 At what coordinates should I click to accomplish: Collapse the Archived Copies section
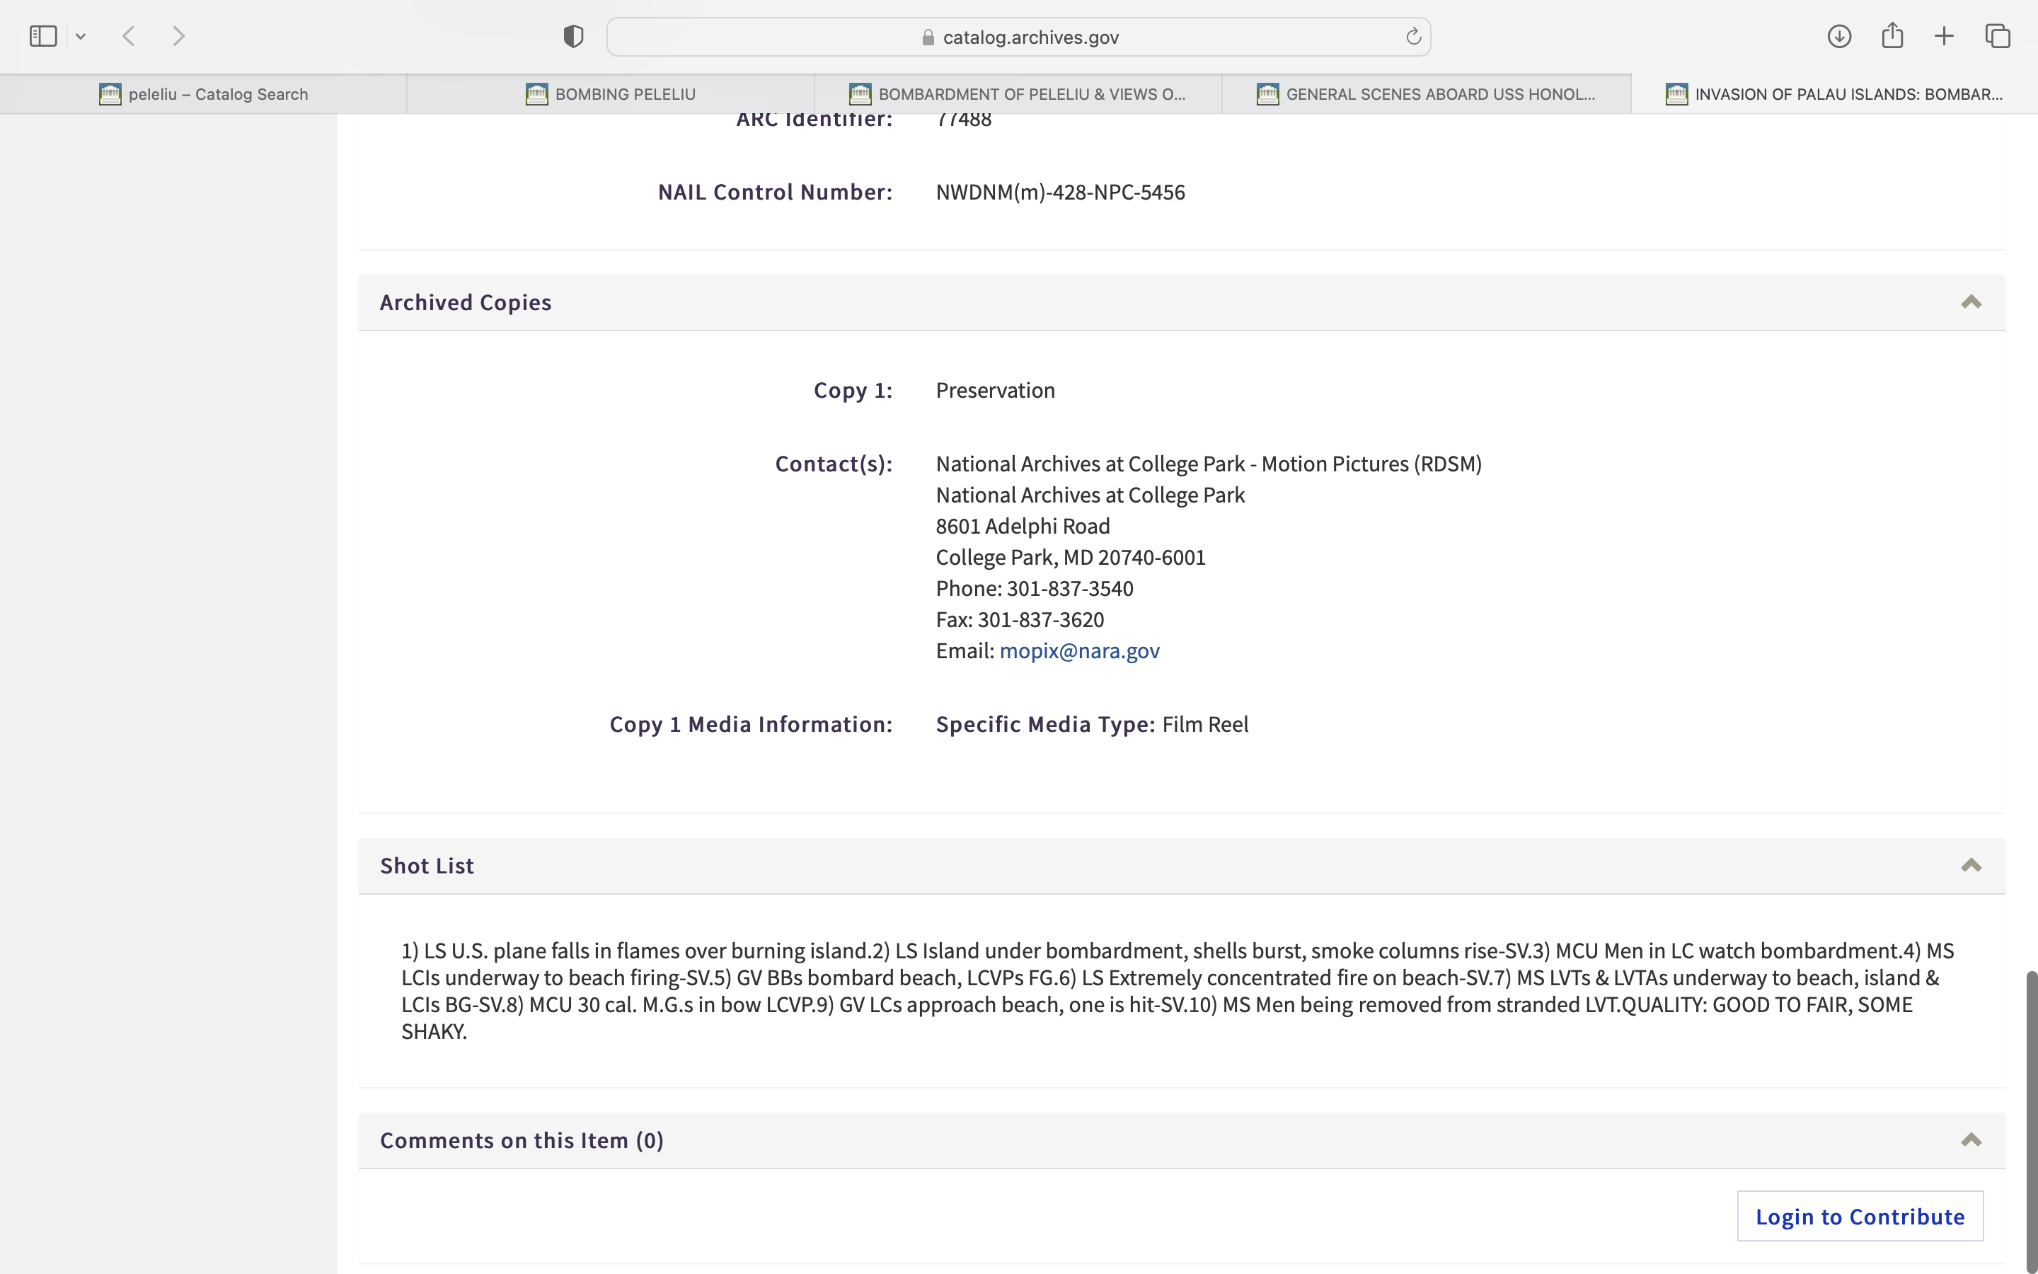coord(1971,302)
